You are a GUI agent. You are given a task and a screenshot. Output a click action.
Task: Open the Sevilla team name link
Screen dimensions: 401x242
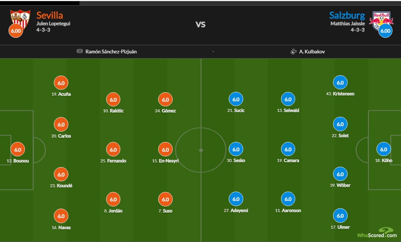50,15
